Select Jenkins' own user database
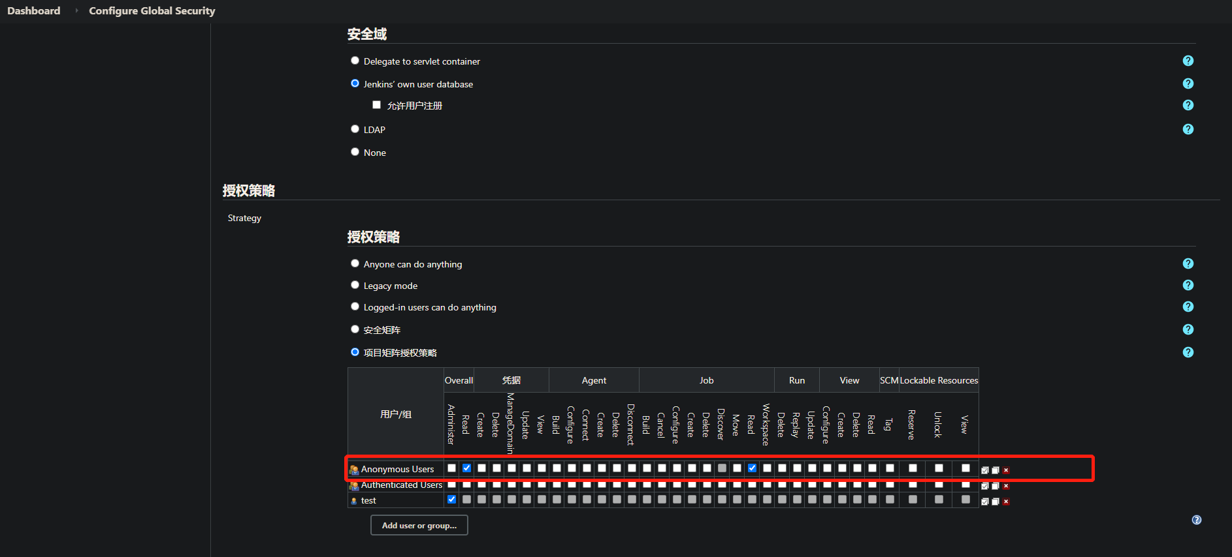Screen dimensions: 1232x557 coord(355,83)
